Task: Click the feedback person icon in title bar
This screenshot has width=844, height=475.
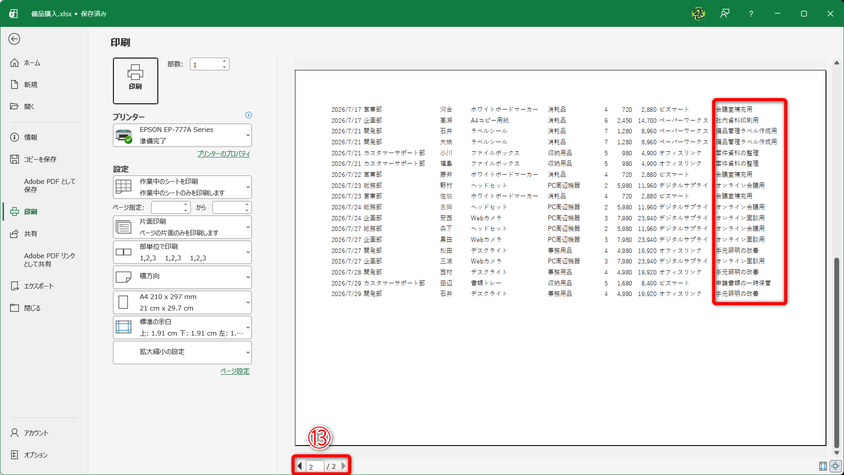Action: click(725, 14)
